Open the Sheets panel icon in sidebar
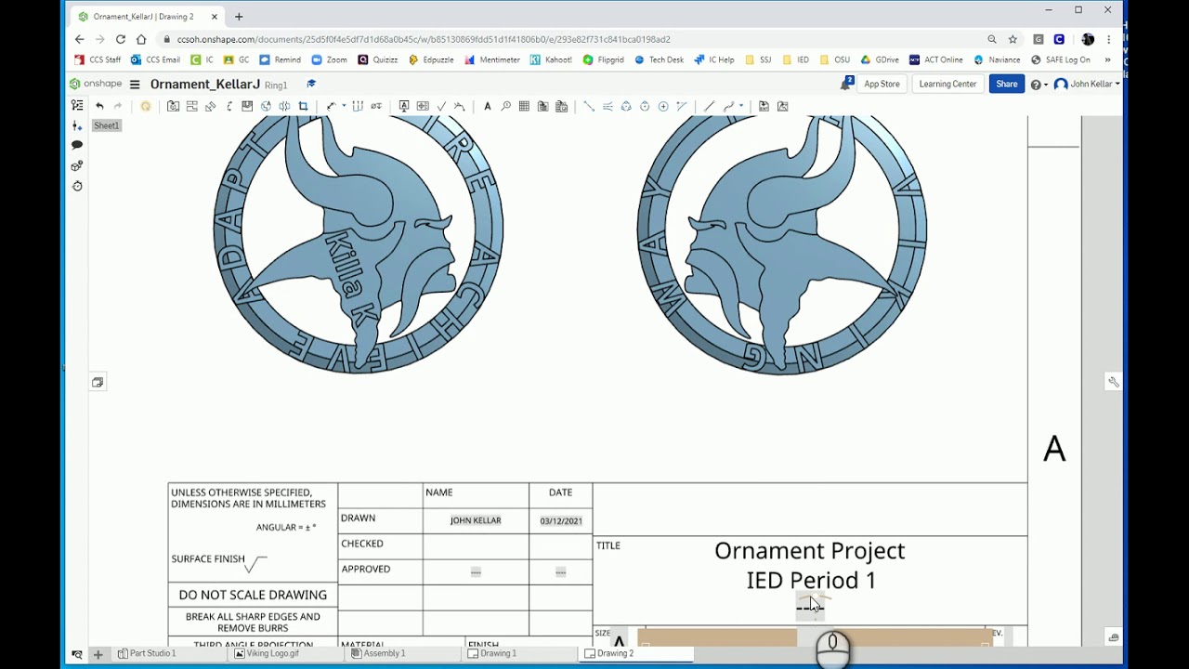 77,105
